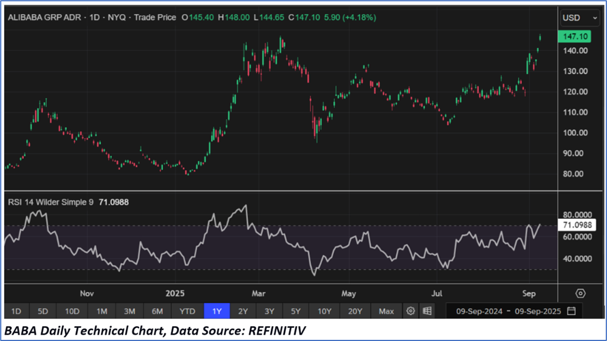Click the Mar label on time axis

click(x=259, y=293)
